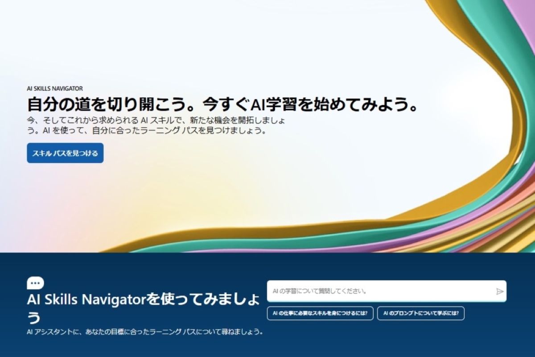Click the placeholder text inside the question box

pyautogui.click(x=320, y=291)
